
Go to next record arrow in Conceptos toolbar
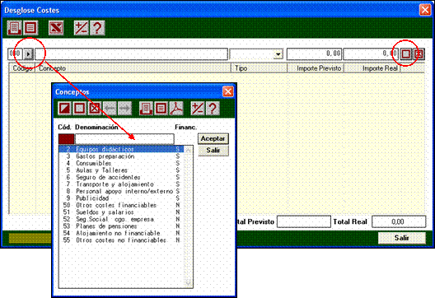coord(124,108)
